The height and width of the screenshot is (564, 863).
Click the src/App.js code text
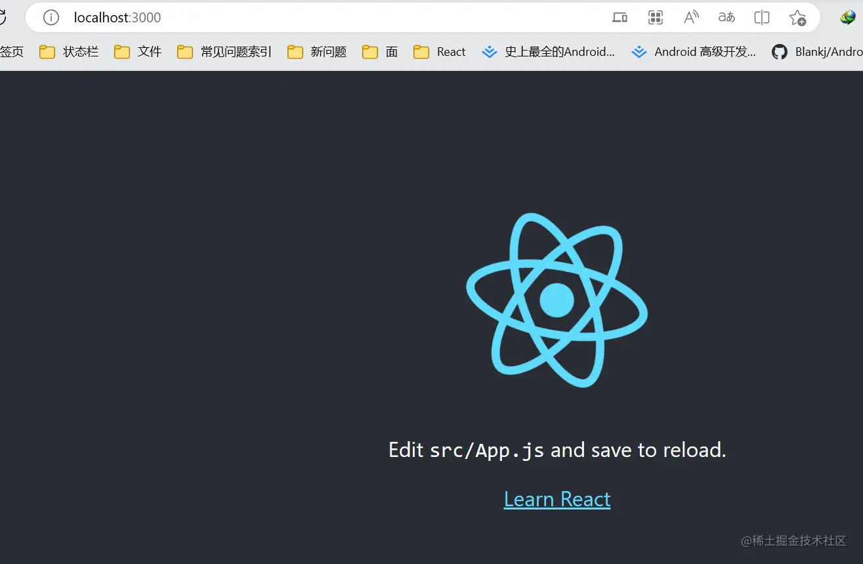point(487,450)
